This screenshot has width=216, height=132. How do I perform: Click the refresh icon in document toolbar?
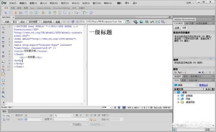coord(73,22)
